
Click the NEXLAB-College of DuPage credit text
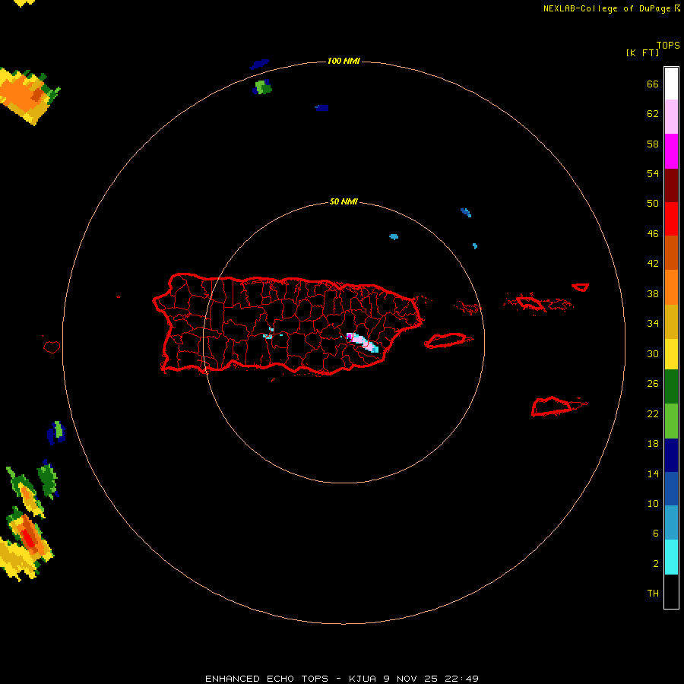click(x=608, y=8)
